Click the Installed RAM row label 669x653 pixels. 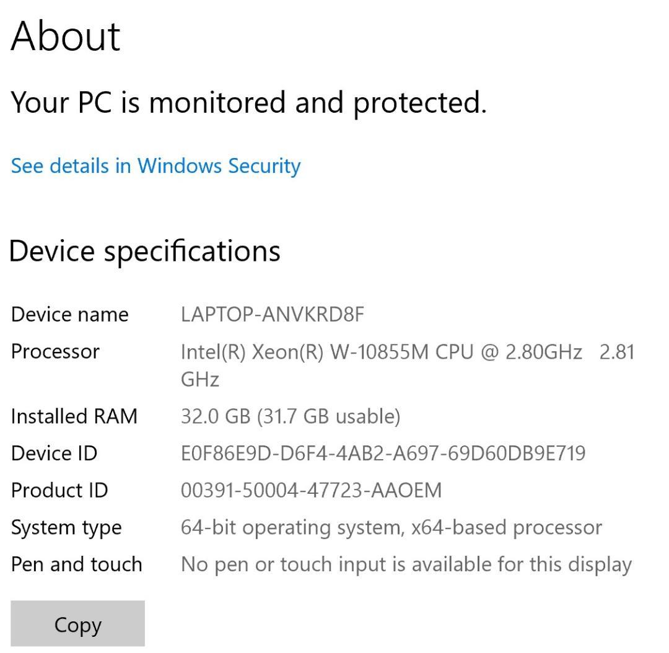pyautogui.click(x=74, y=416)
